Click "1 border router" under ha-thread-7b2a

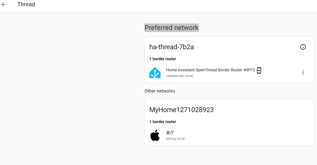coord(163,59)
